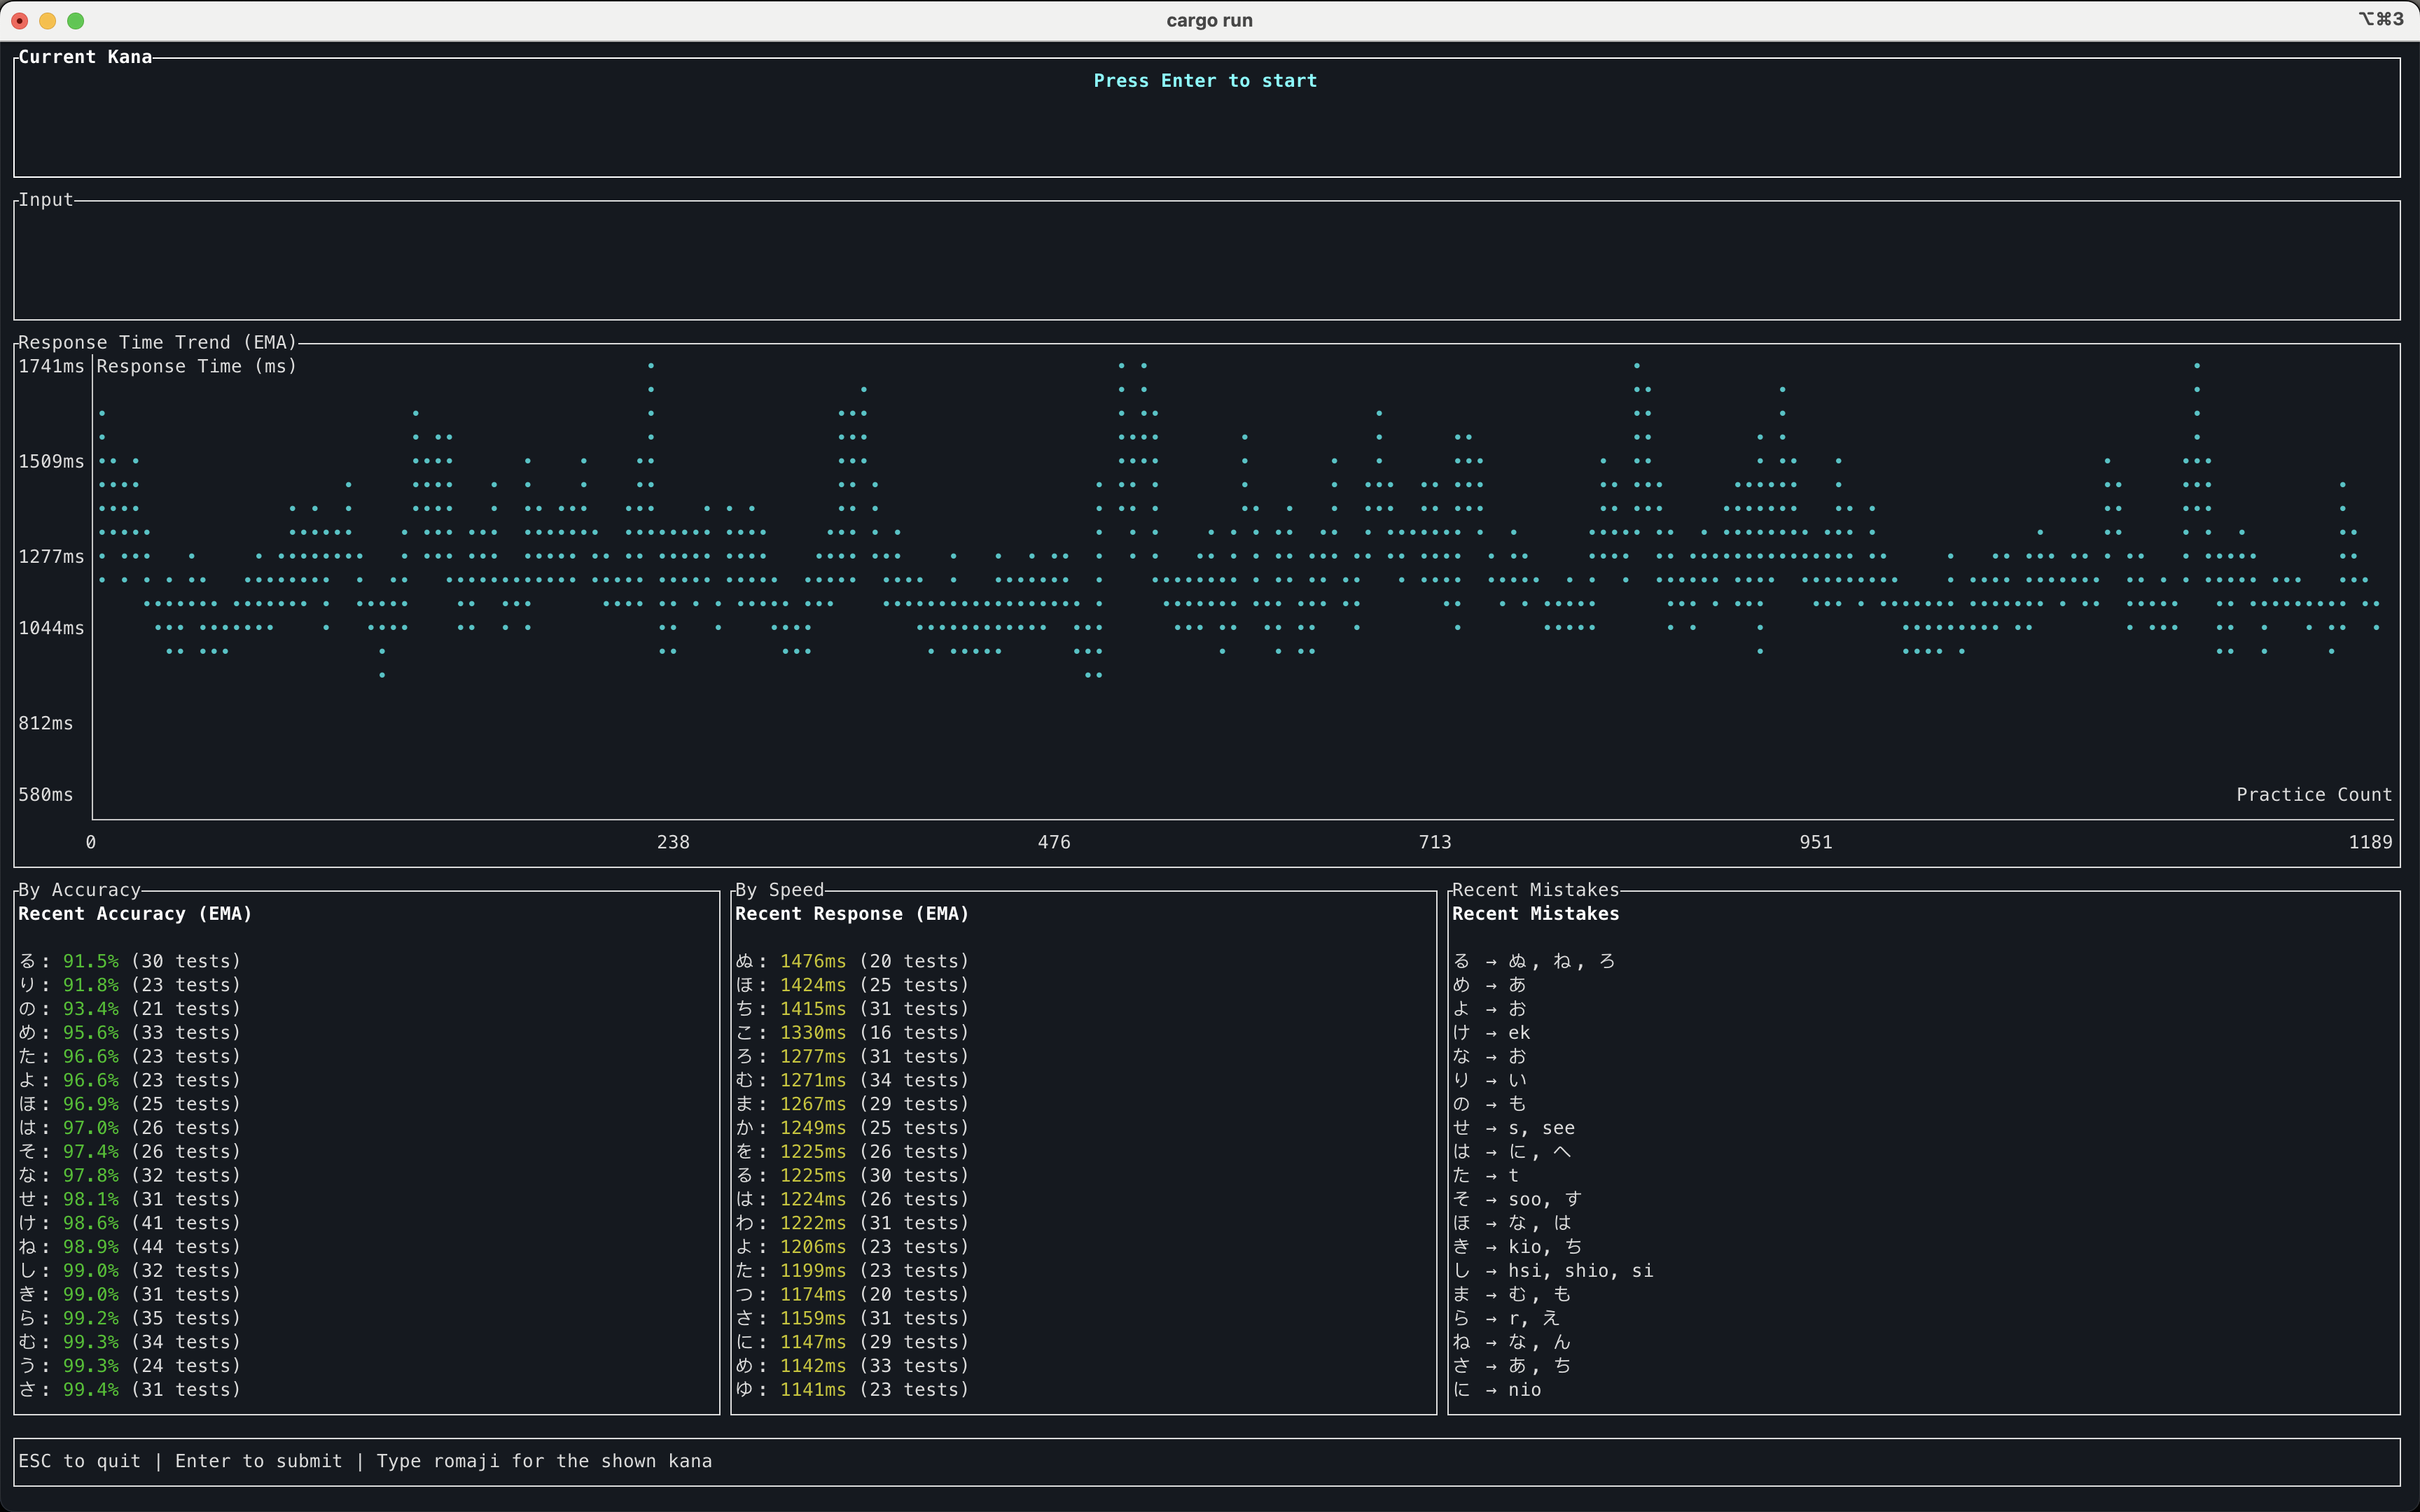The height and width of the screenshot is (1512, 2420).
Task: Select the の 93.4% accuracy row
Action: click(130, 1009)
